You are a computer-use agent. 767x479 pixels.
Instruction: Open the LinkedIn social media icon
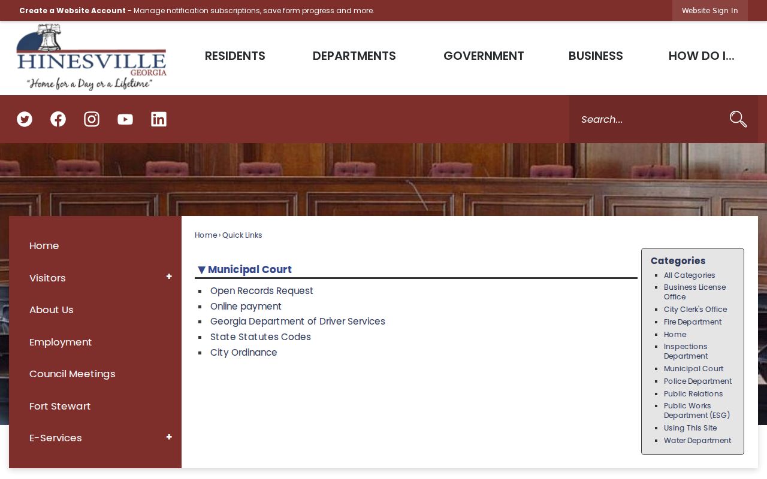[159, 119]
